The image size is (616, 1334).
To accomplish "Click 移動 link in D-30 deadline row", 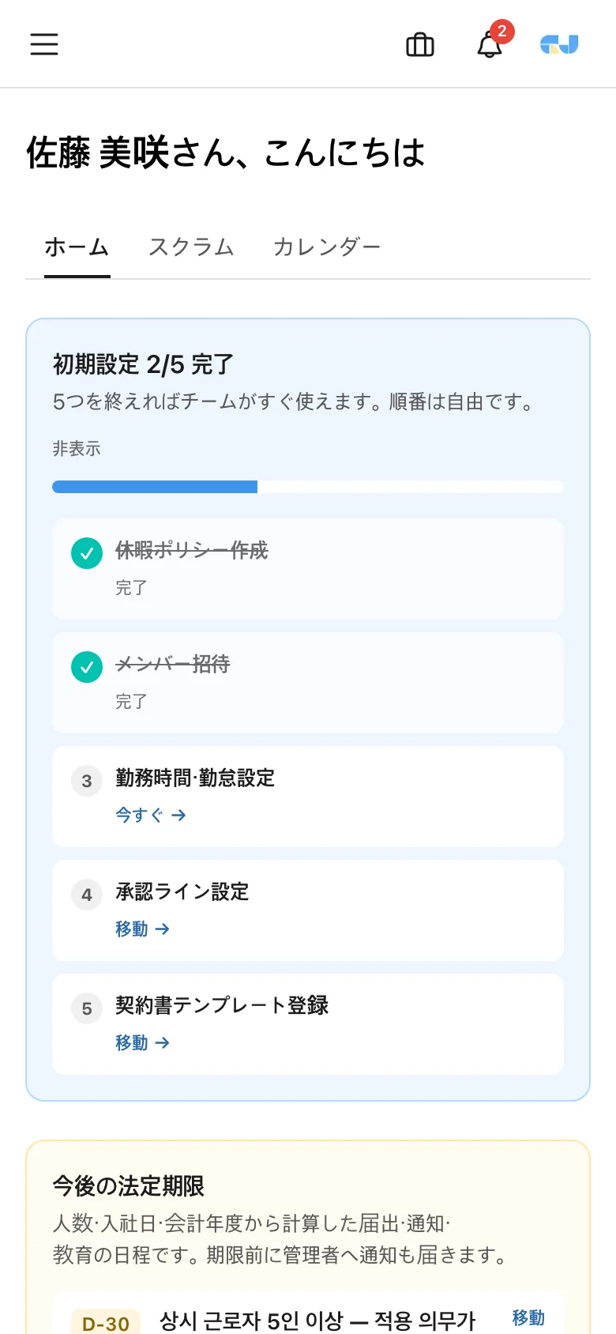I will tap(528, 1317).
